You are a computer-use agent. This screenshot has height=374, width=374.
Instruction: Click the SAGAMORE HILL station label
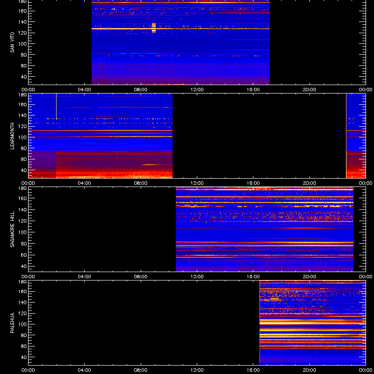click(12, 229)
